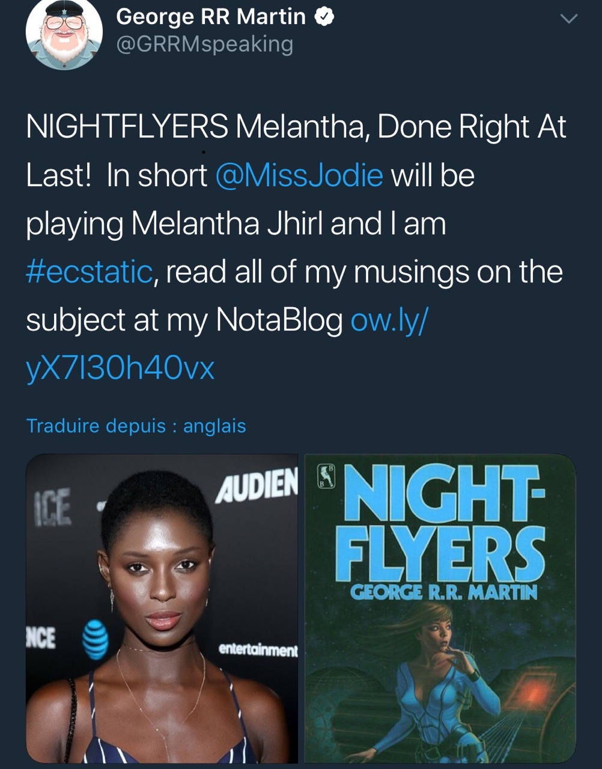602x769 pixels.
Task: Click the word NIGHTFLYERS in tweet text
Action: [x=127, y=127]
